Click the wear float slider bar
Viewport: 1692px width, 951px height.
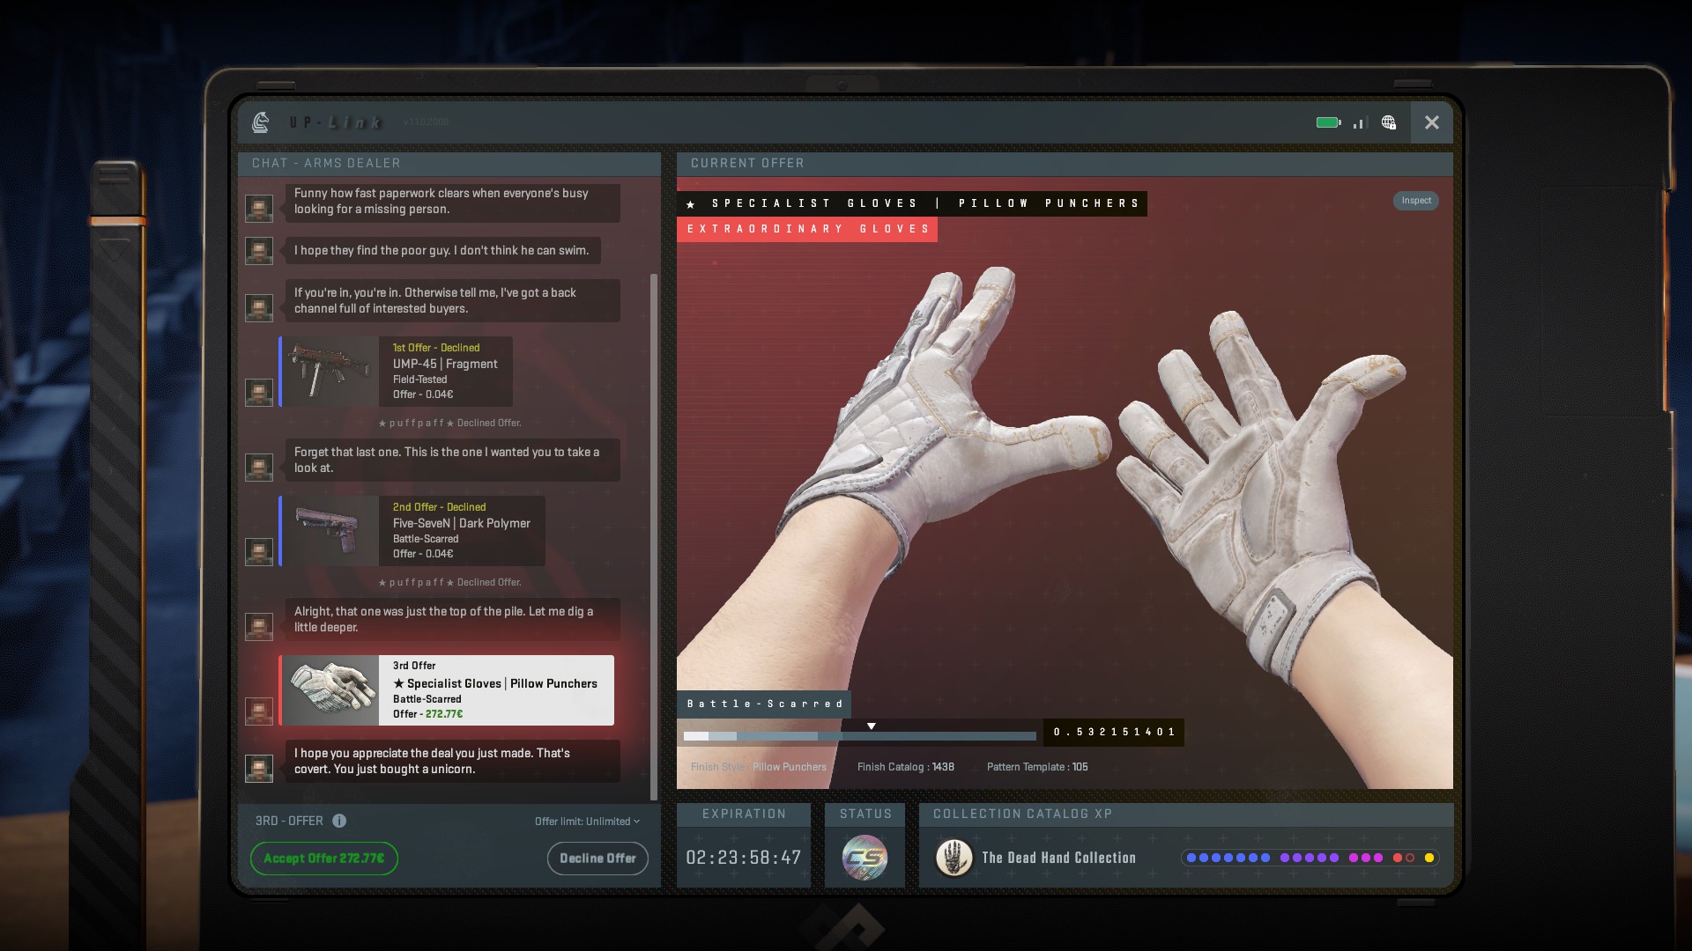point(859,736)
